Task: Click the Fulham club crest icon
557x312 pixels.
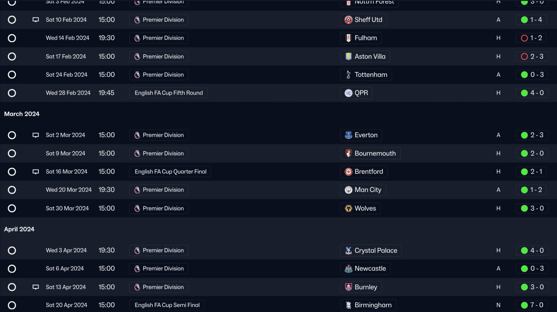Action: (349, 38)
